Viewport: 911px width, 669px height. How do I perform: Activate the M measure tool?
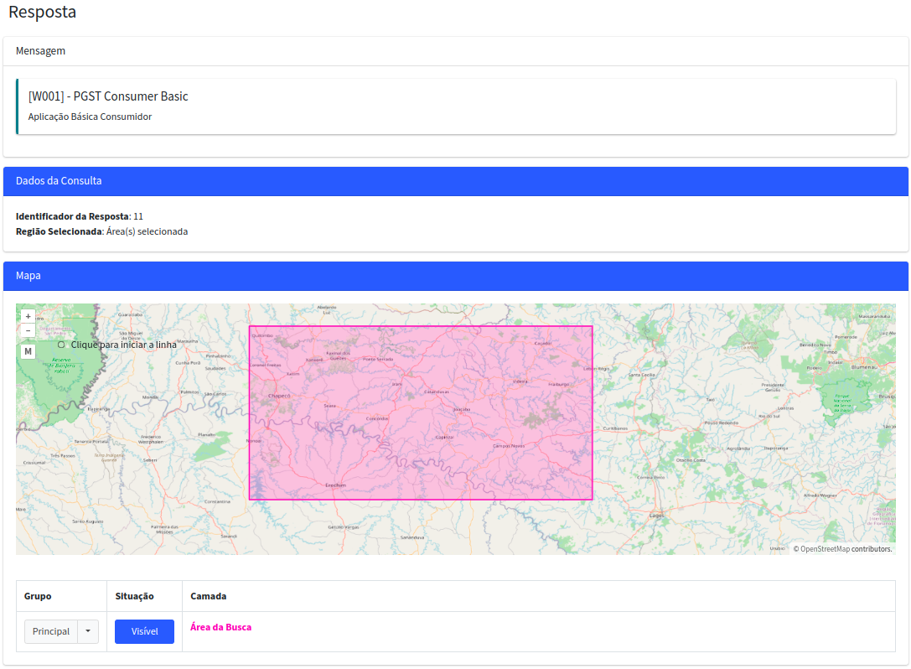[28, 351]
